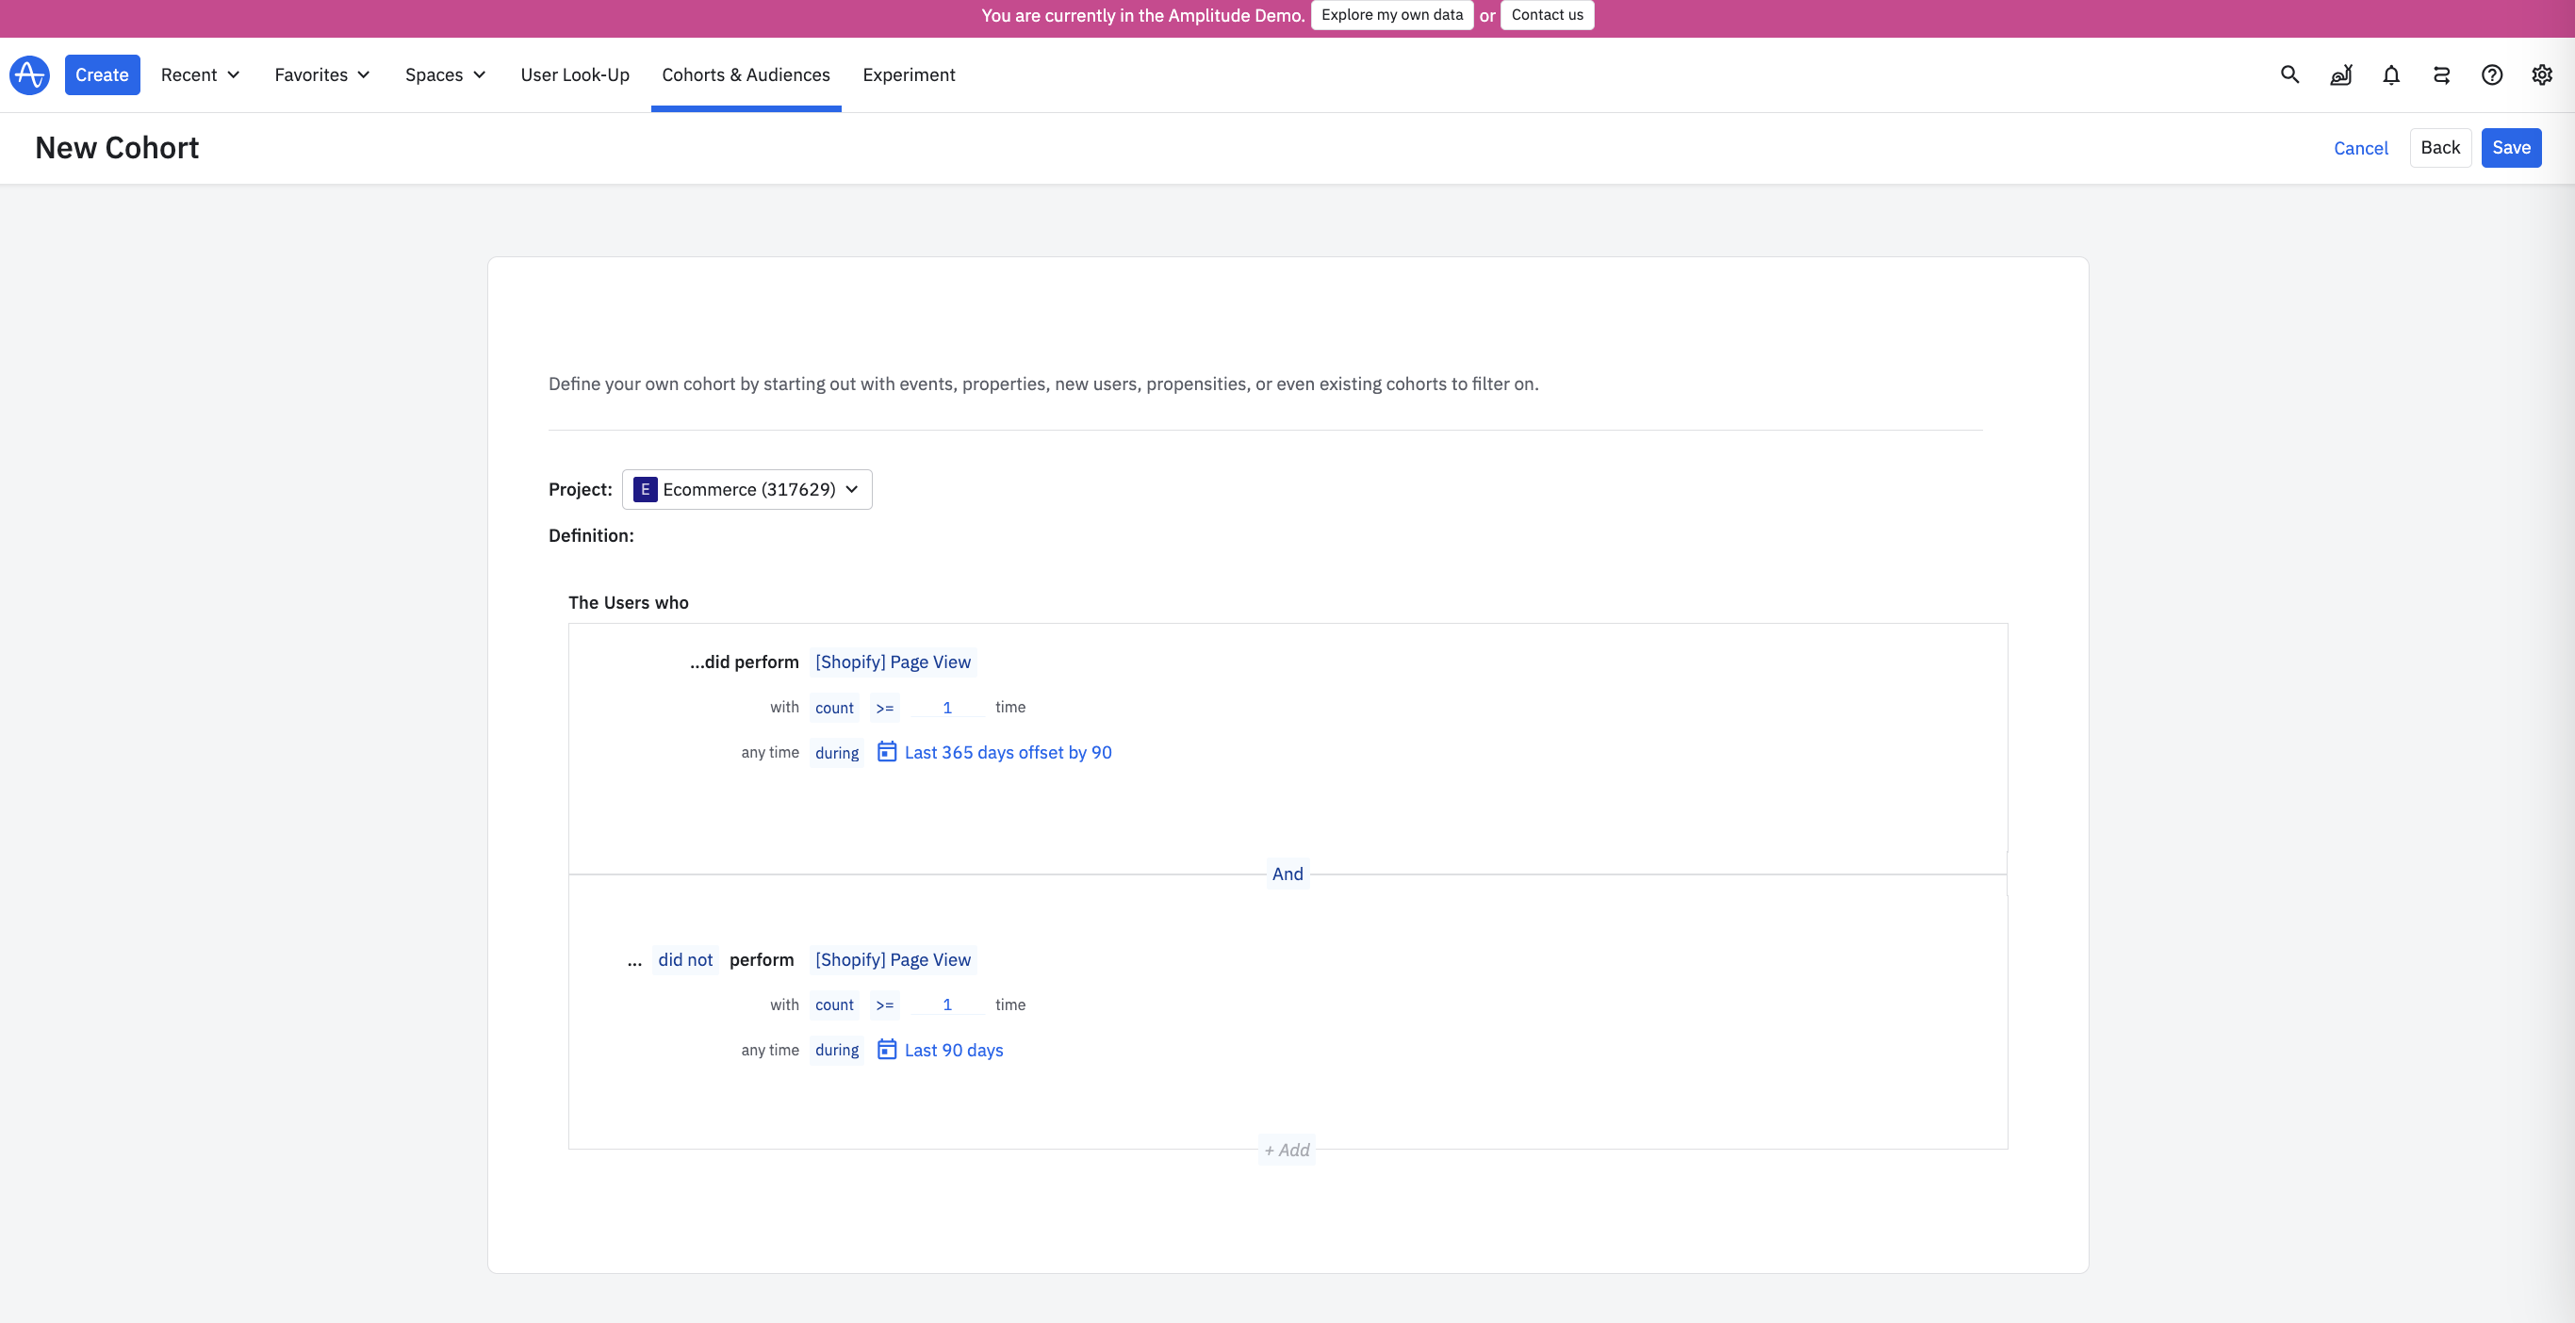
Task: Click '+ Add' to add a condition
Action: click(x=1287, y=1151)
